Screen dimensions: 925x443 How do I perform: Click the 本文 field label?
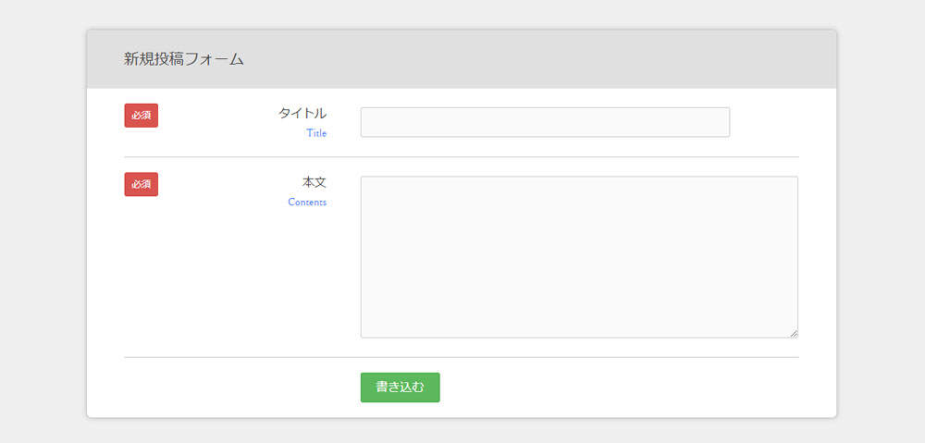point(314,183)
